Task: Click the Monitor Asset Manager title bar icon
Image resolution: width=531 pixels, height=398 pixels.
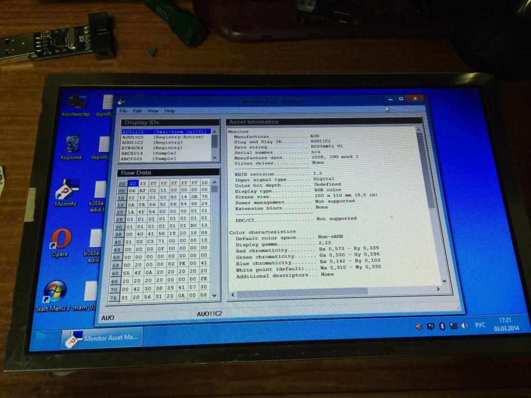Action: [x=120, y=102]
